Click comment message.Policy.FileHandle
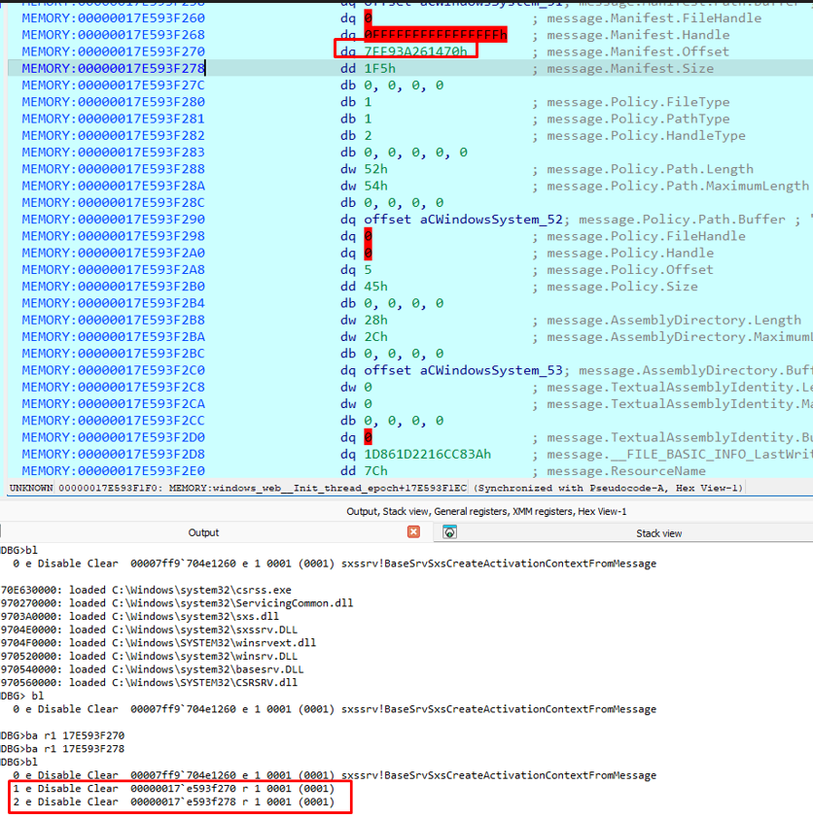The height and width of the screenshot is (819, 813). 646,236
